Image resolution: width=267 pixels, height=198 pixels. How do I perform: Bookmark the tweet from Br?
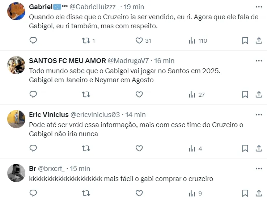(245, 193)
